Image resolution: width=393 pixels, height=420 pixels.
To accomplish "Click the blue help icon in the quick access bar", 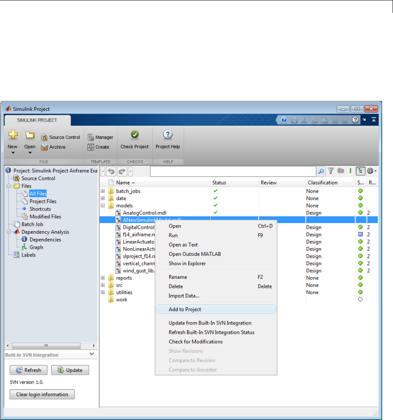I will click(x=284, y=120).
